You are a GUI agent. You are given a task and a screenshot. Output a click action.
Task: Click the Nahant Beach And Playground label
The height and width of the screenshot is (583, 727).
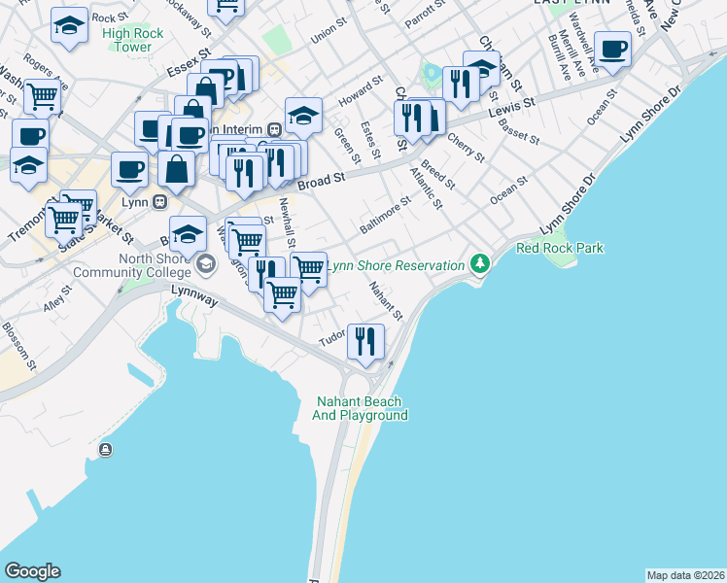pyautogui.click(x=360, y=408)
